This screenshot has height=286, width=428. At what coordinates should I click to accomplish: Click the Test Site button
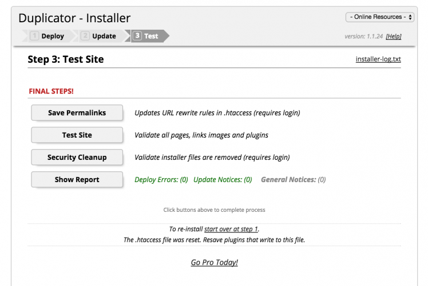tap(77, 135)
